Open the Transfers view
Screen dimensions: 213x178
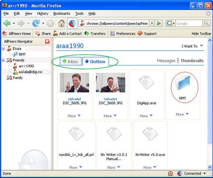point(95,34)
